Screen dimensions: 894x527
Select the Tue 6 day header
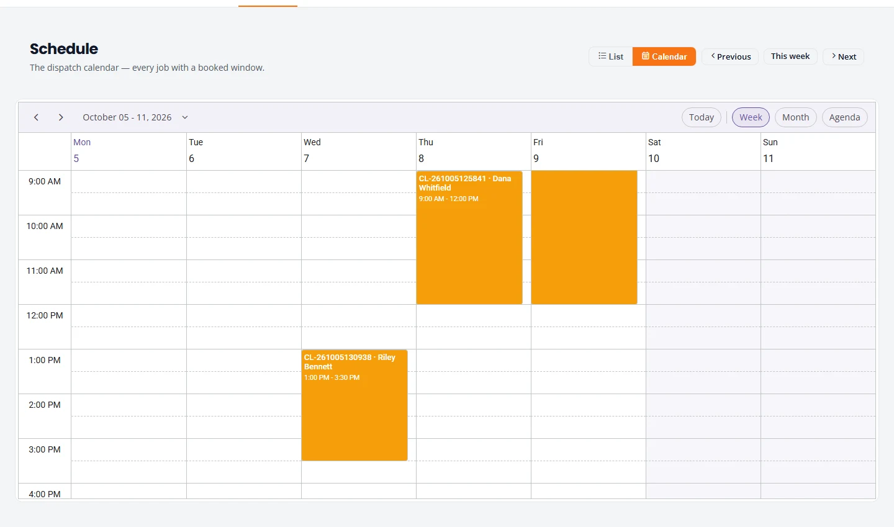[244, 151]
